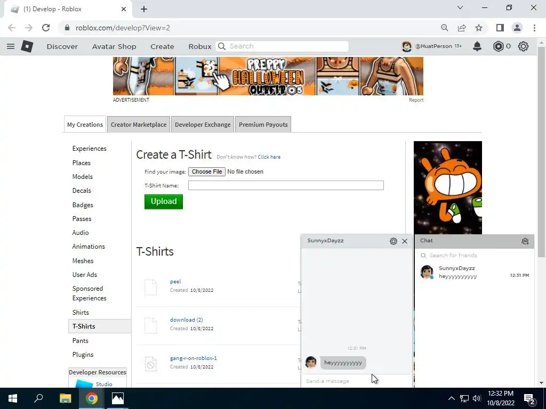Open the notifications bell

(x=477, y=46)
